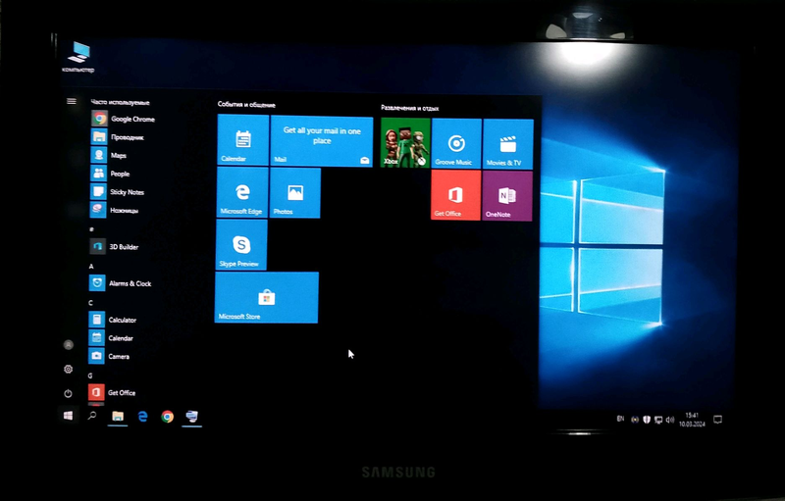Open the network icon in the tray
Image resolution: width=785 pixels, height=501 pixels.
coord(658,420)
